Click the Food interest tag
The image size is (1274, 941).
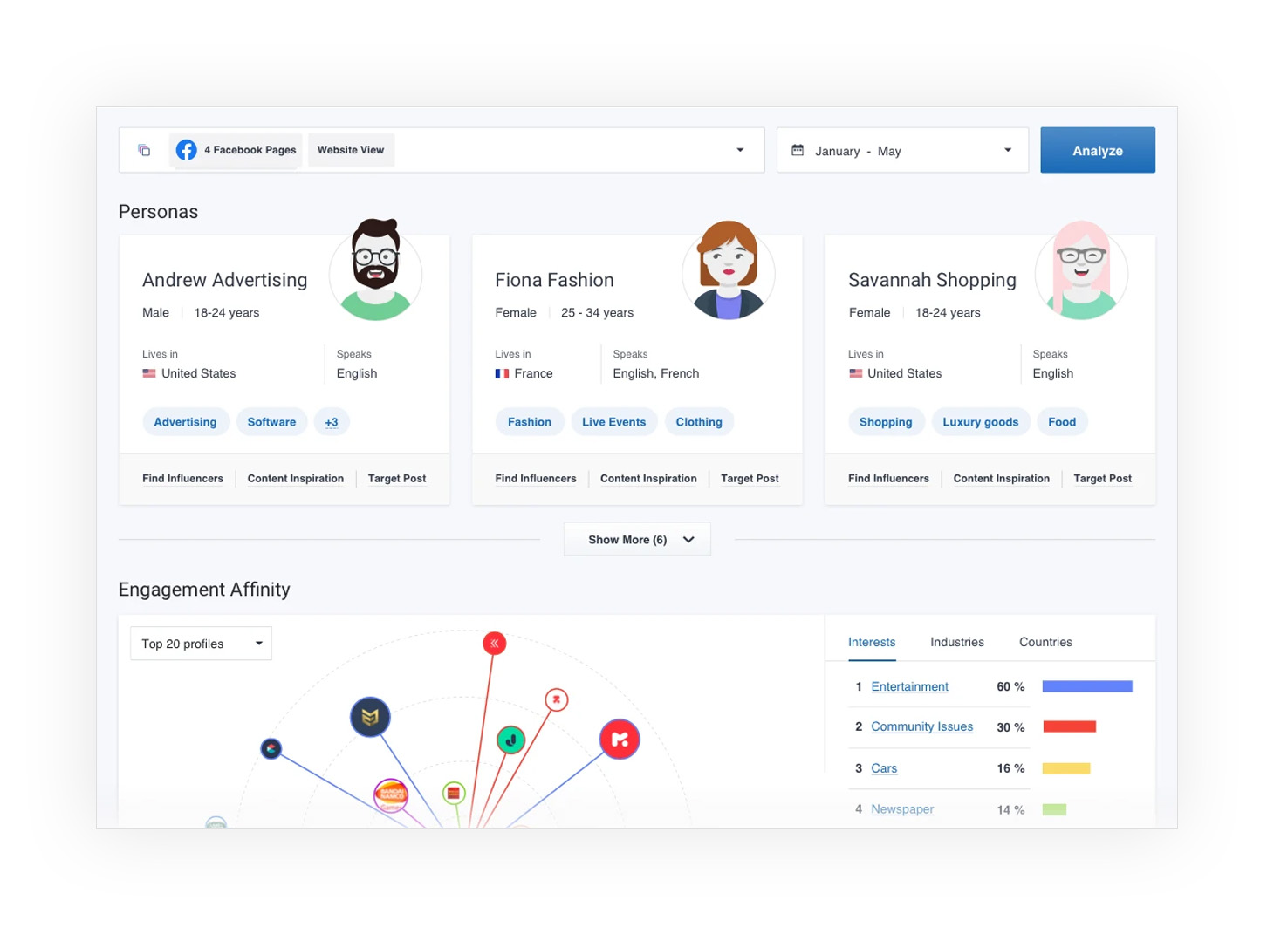tap(1062, 422)
